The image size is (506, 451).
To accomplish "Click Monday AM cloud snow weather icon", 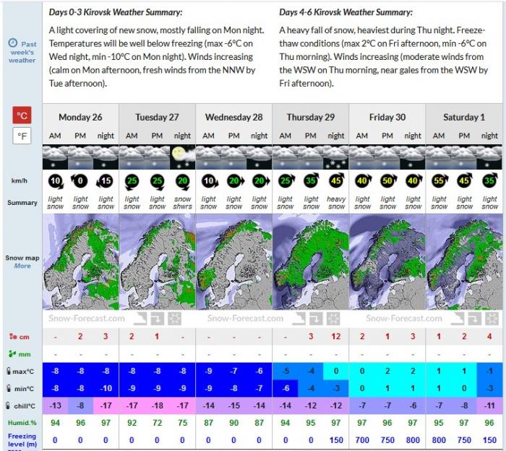I will point(55,157).
